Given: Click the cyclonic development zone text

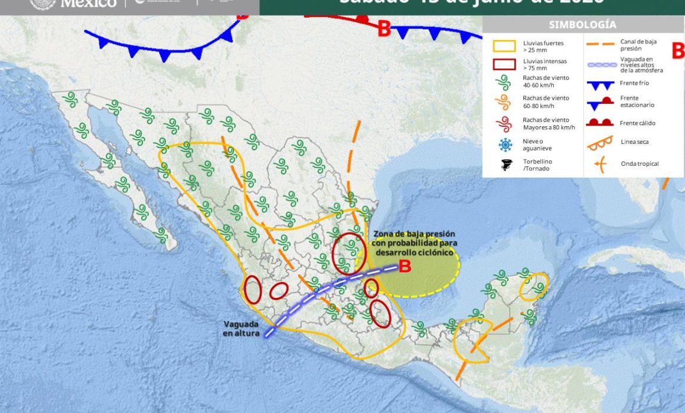Looking at the screenshot, I should click(x=414, y=243).
